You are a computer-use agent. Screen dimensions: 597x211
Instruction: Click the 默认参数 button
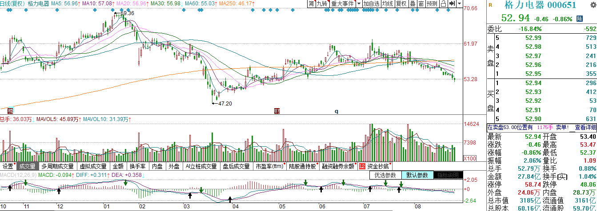point(417,175)
